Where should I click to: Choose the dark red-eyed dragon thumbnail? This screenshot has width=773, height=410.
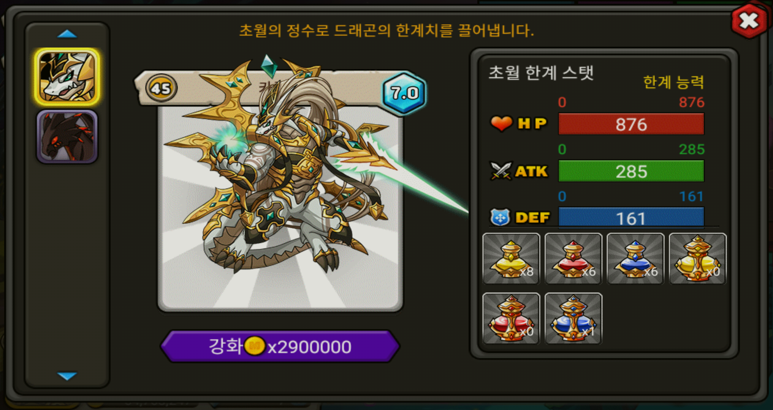[67, 137]
